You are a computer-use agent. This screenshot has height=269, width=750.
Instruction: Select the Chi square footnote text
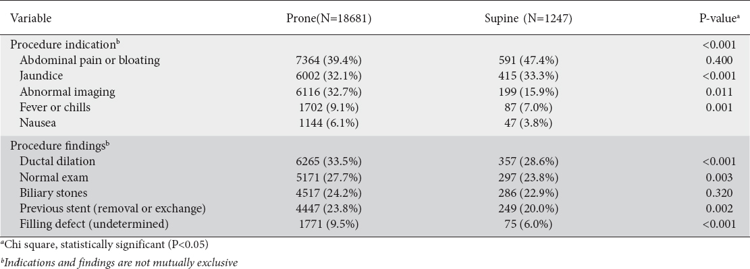tap(104, 245)
